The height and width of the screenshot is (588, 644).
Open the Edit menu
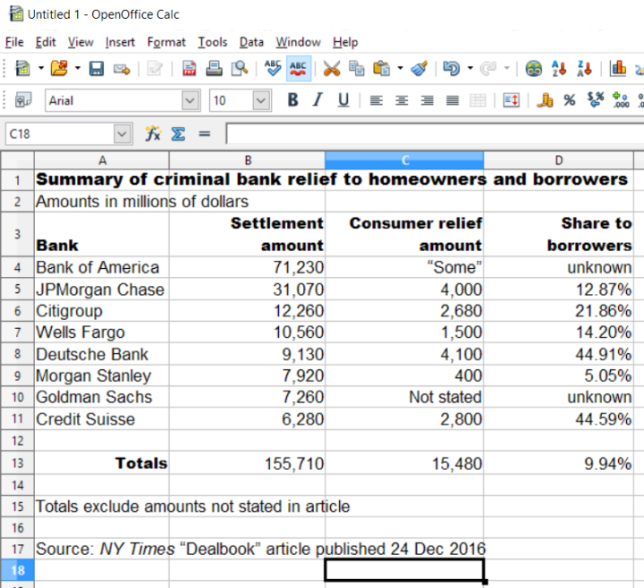point(46,42)
